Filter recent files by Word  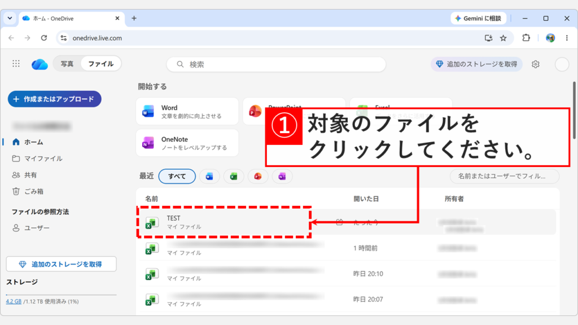point(209,177)
